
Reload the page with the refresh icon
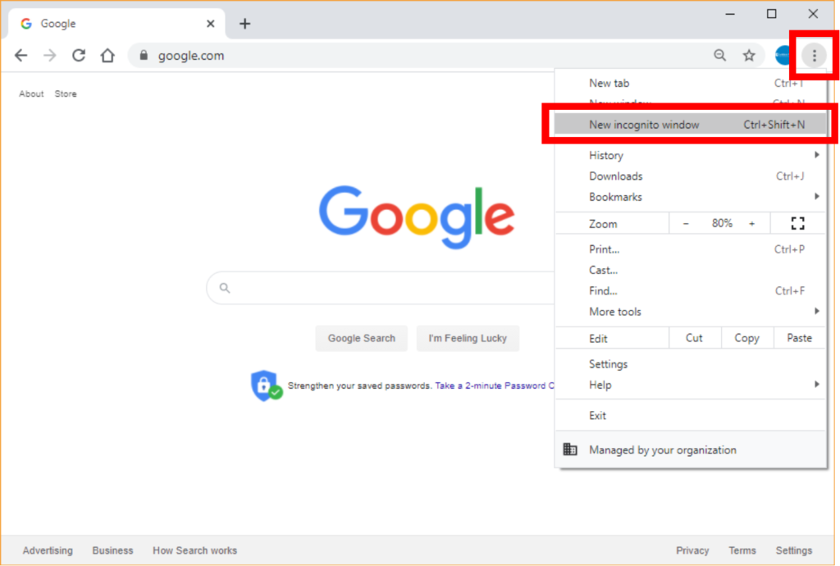[79, 55]
